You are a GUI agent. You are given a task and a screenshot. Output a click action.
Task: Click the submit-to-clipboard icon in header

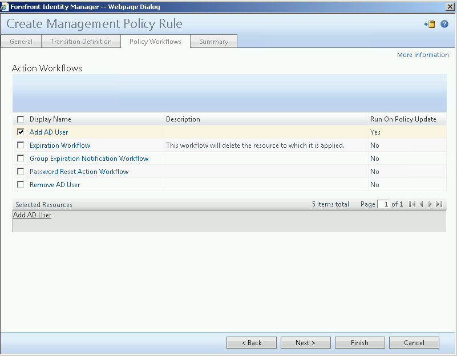click(x=430, y=24)
